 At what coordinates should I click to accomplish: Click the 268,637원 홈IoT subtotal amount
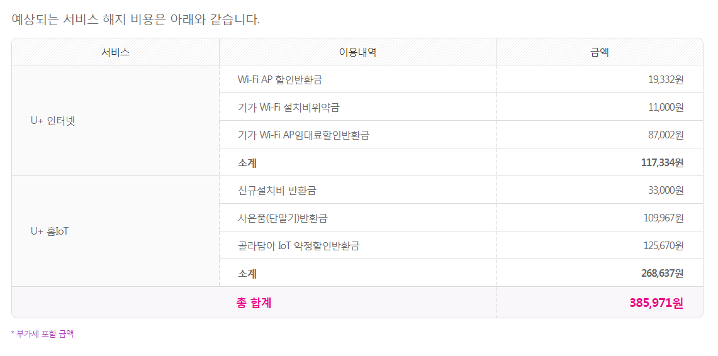click(662, 273)
